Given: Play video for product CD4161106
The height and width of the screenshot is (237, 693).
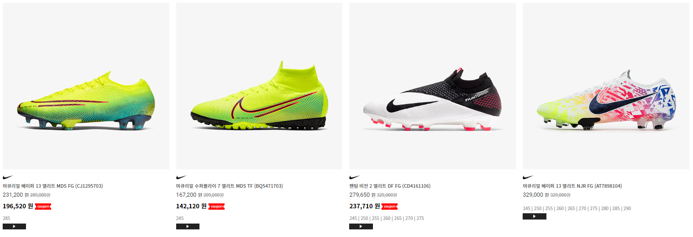Looking at the screenshot, I should coord(361,226).
